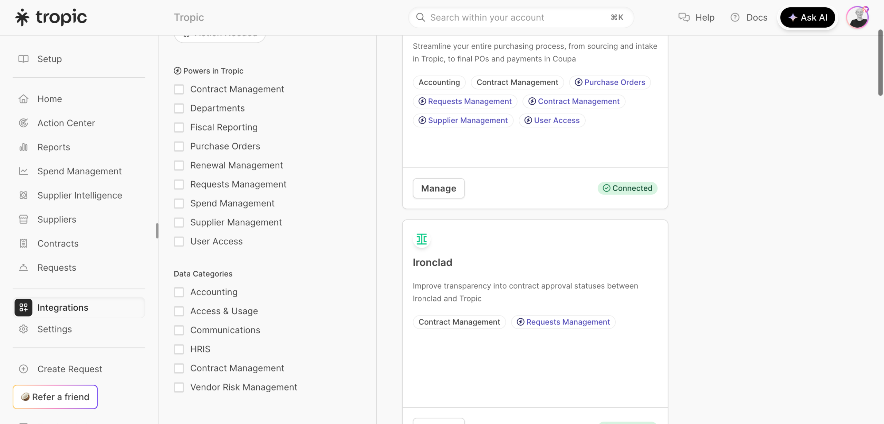
Task: Go to Suppliers via sidebar icon
Action: coord(23,220)
